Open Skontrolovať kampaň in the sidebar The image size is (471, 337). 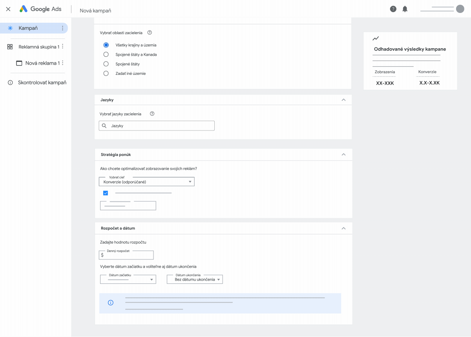42,83
